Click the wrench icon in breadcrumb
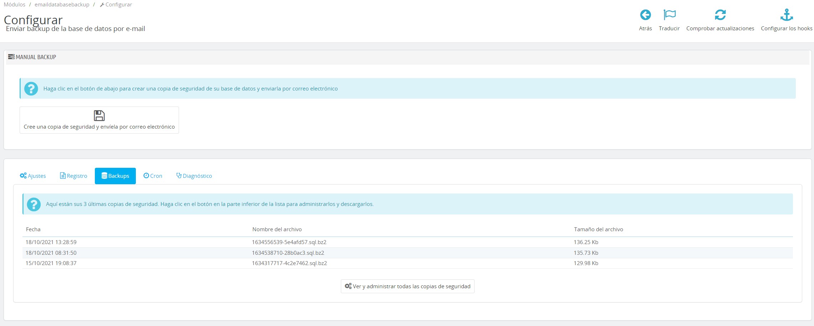Image resolution: width=814 pixels, height=326 pixels. [x=102, y=5]
